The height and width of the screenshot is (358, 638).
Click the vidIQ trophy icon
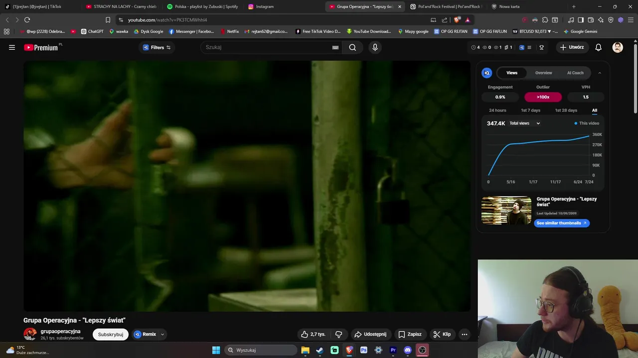[541, 47]
